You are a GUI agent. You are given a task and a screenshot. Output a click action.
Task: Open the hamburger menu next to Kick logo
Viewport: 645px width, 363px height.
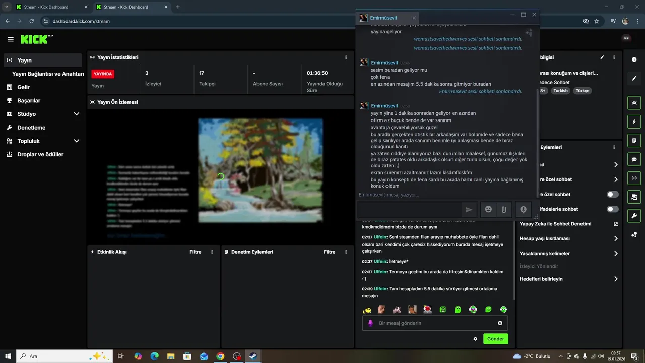[11, 39]
